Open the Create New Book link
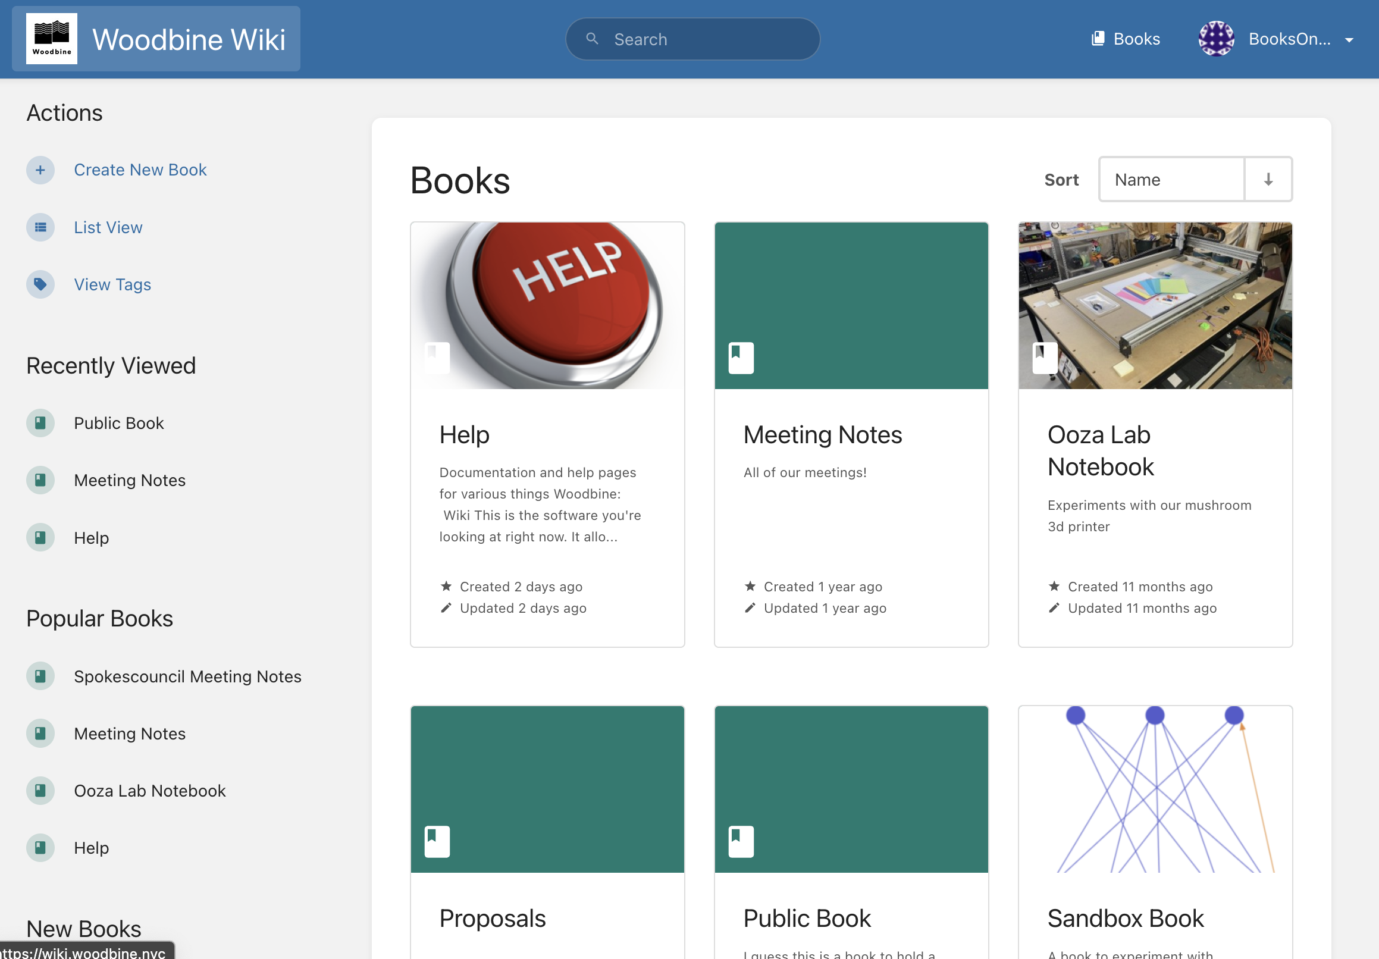 tap(140, 170)
